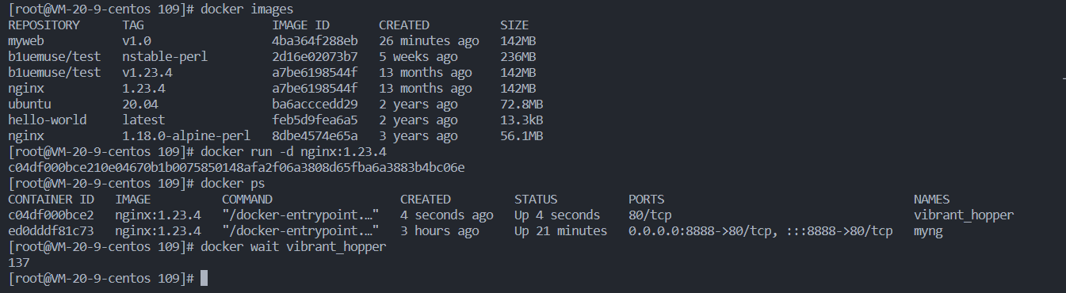Click the 1.18.0-alpine-perl tag
The image size is (1066, 293).
pos(186,136)
